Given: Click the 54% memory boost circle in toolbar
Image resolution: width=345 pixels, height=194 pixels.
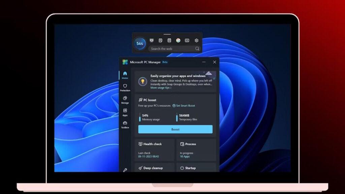Looking at the screenshot, I should tap(140, 43).
